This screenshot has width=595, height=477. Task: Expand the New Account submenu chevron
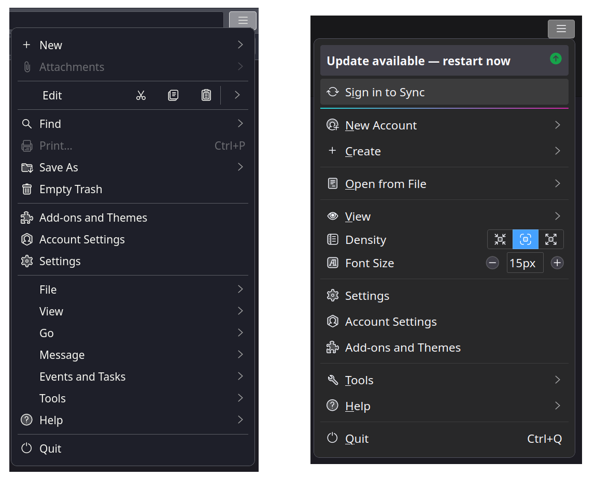pyautogui.click(x=557, y=125)
